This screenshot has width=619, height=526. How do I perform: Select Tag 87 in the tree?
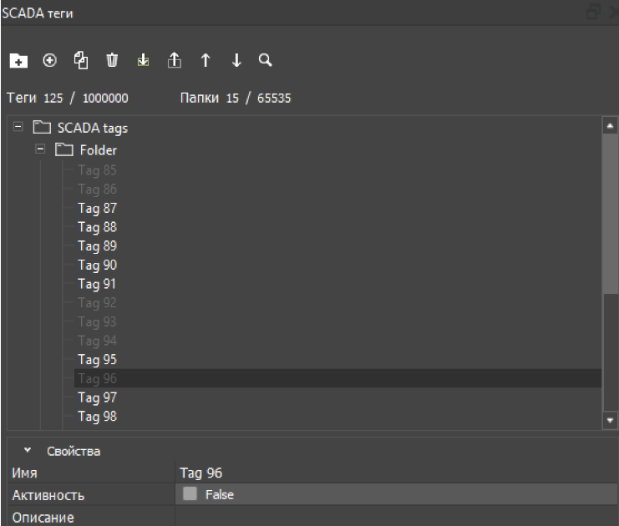tap(98, 208)
